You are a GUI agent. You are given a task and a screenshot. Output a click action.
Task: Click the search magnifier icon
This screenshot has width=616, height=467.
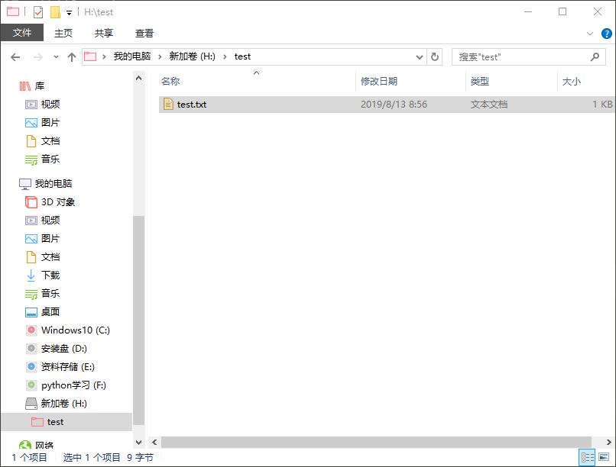(595, 57)
